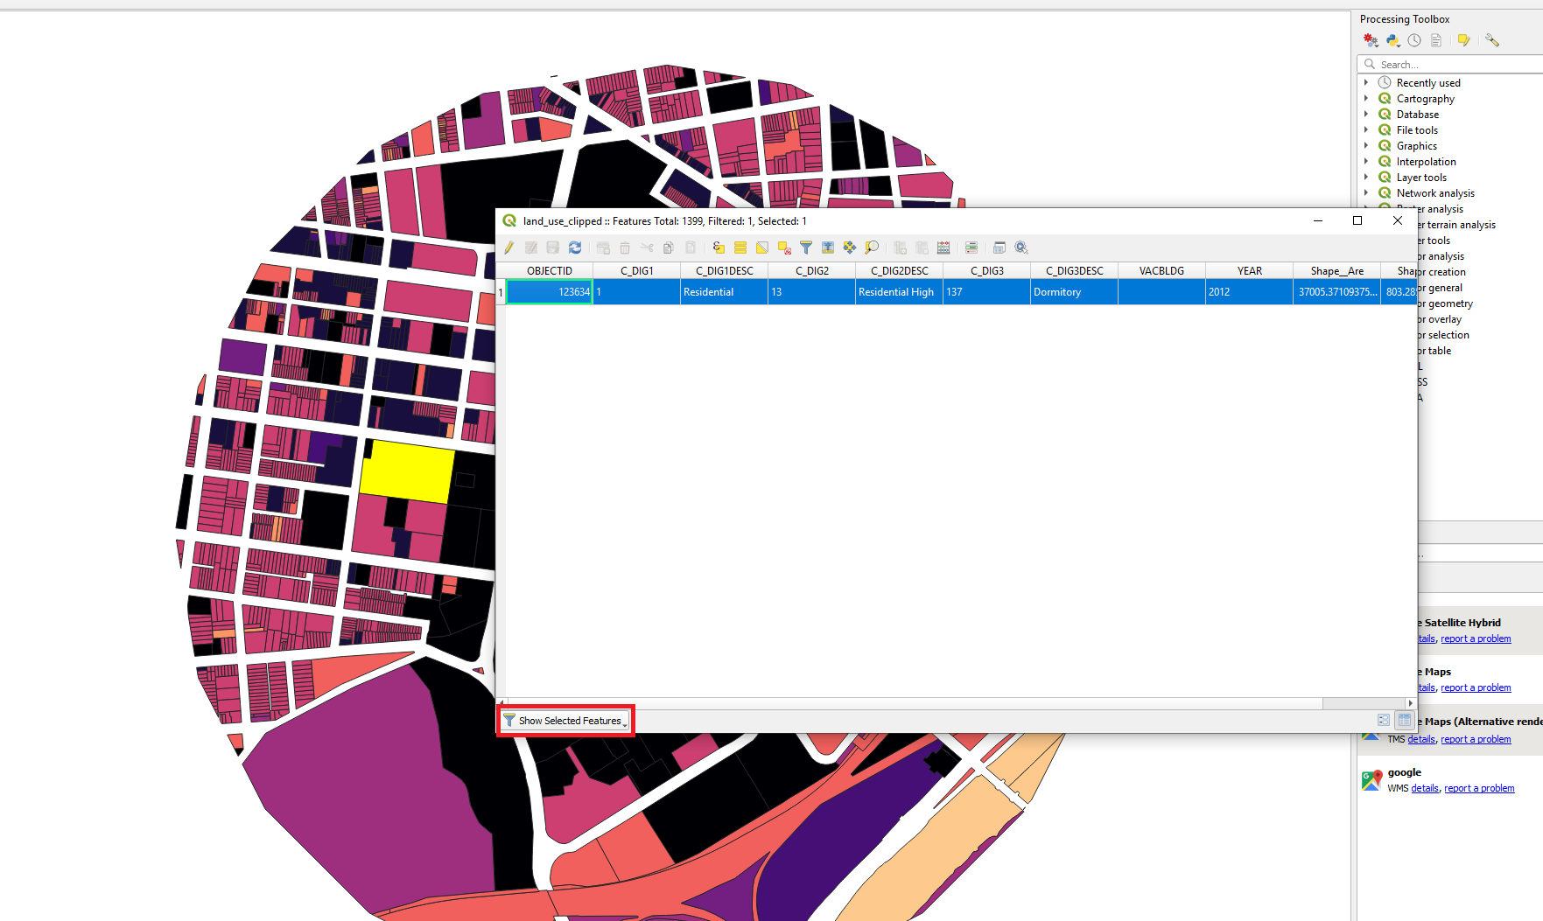Image resolution: width=1543 pixels, height=921 pixels.
Task: Click the Processing Toolbox search field
Action: pos(1453,65)
